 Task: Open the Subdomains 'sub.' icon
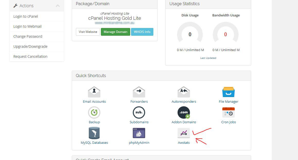pos(139,112)
